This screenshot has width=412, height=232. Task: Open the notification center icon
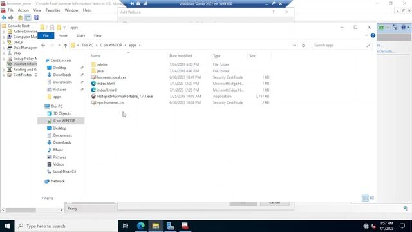pyautogui.click(x=402, y=226)
